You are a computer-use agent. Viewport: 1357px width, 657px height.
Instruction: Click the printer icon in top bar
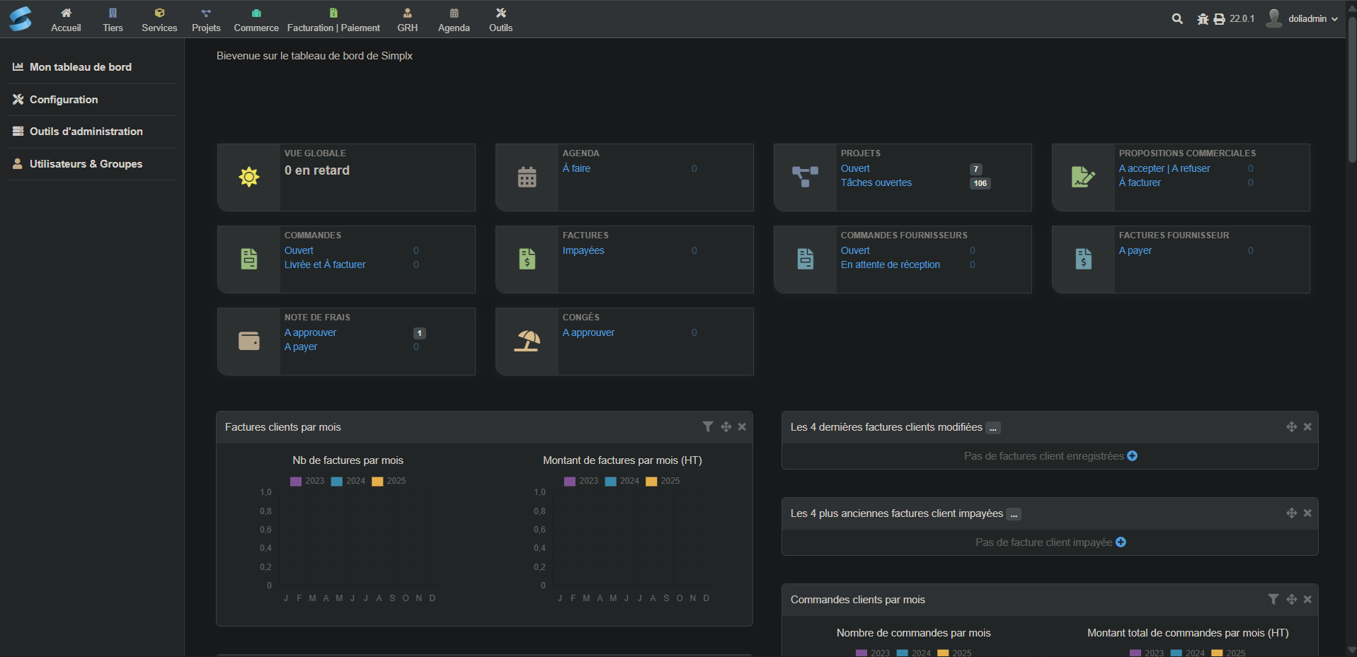point(1219,19)
